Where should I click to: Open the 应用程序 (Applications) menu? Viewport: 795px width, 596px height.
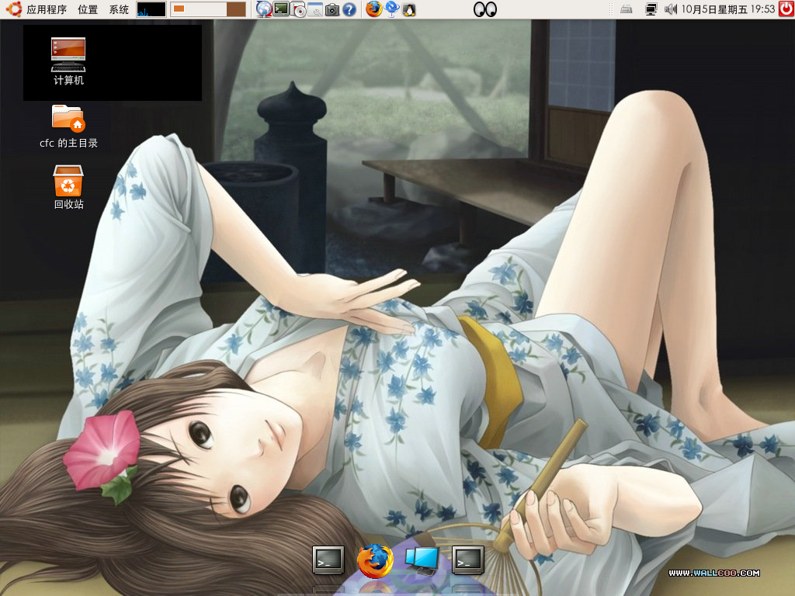47,9
